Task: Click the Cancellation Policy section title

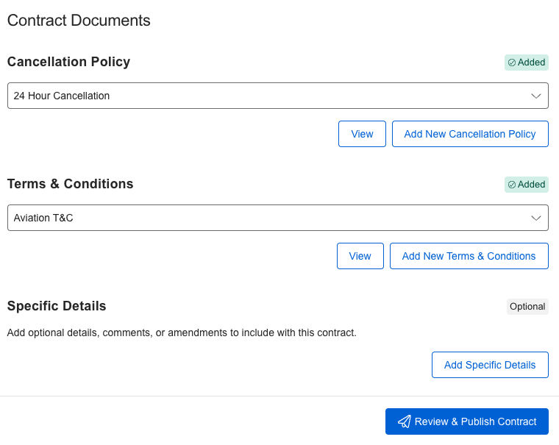Action: (68, 62)
